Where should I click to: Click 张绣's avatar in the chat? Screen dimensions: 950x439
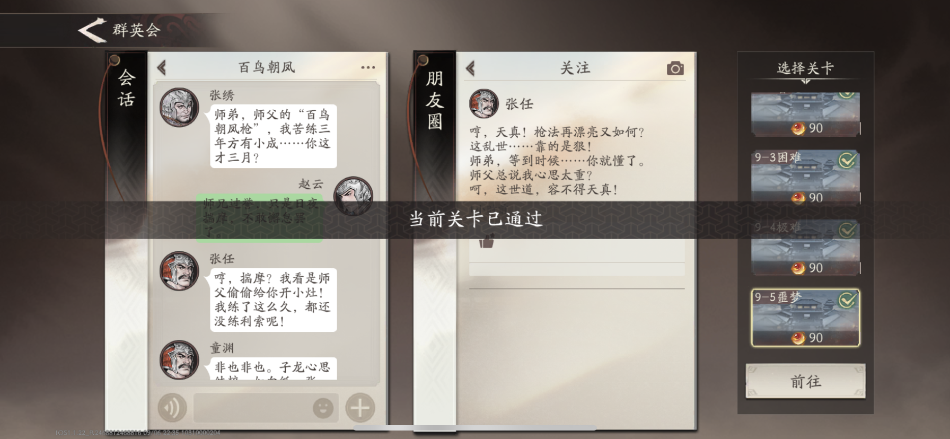179,107
